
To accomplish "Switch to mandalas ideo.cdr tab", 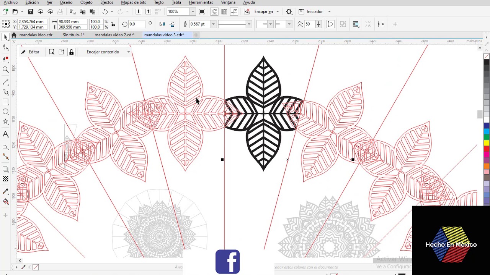I will [x=36, y=35].
